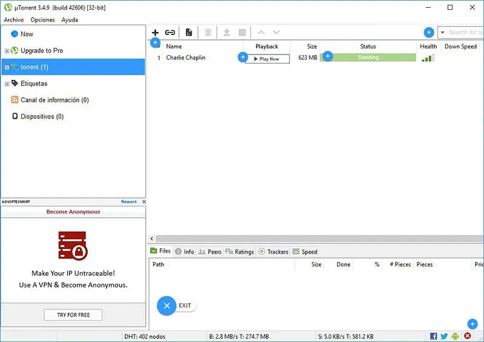Click the horizontal scrollbar left arrow
This screenshot has width=484, height=342.
point(152,238)
